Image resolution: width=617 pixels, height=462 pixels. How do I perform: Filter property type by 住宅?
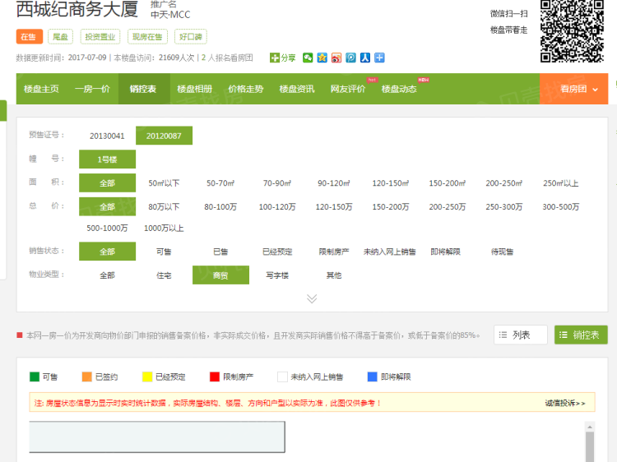(164, 275)
